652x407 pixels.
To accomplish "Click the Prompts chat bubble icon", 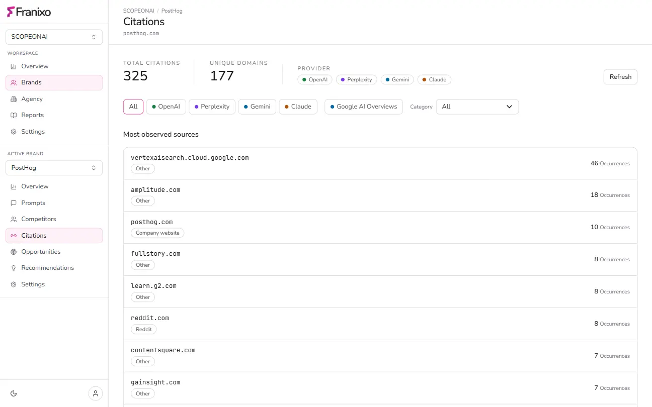I will click(14, 203).
